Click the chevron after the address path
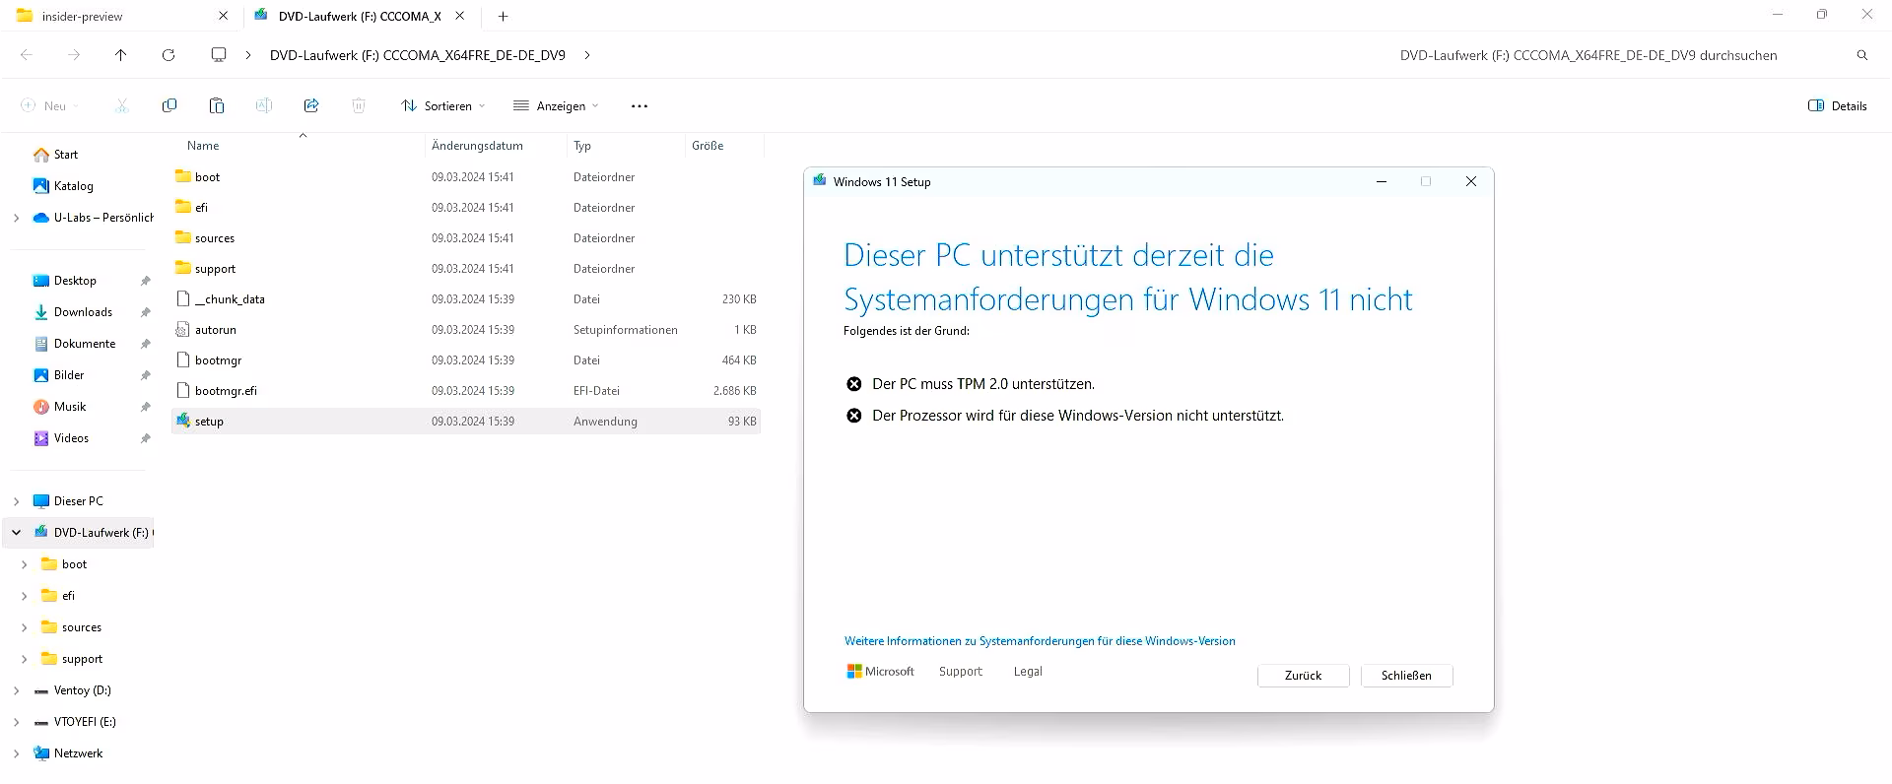 [x=587, y=55]
